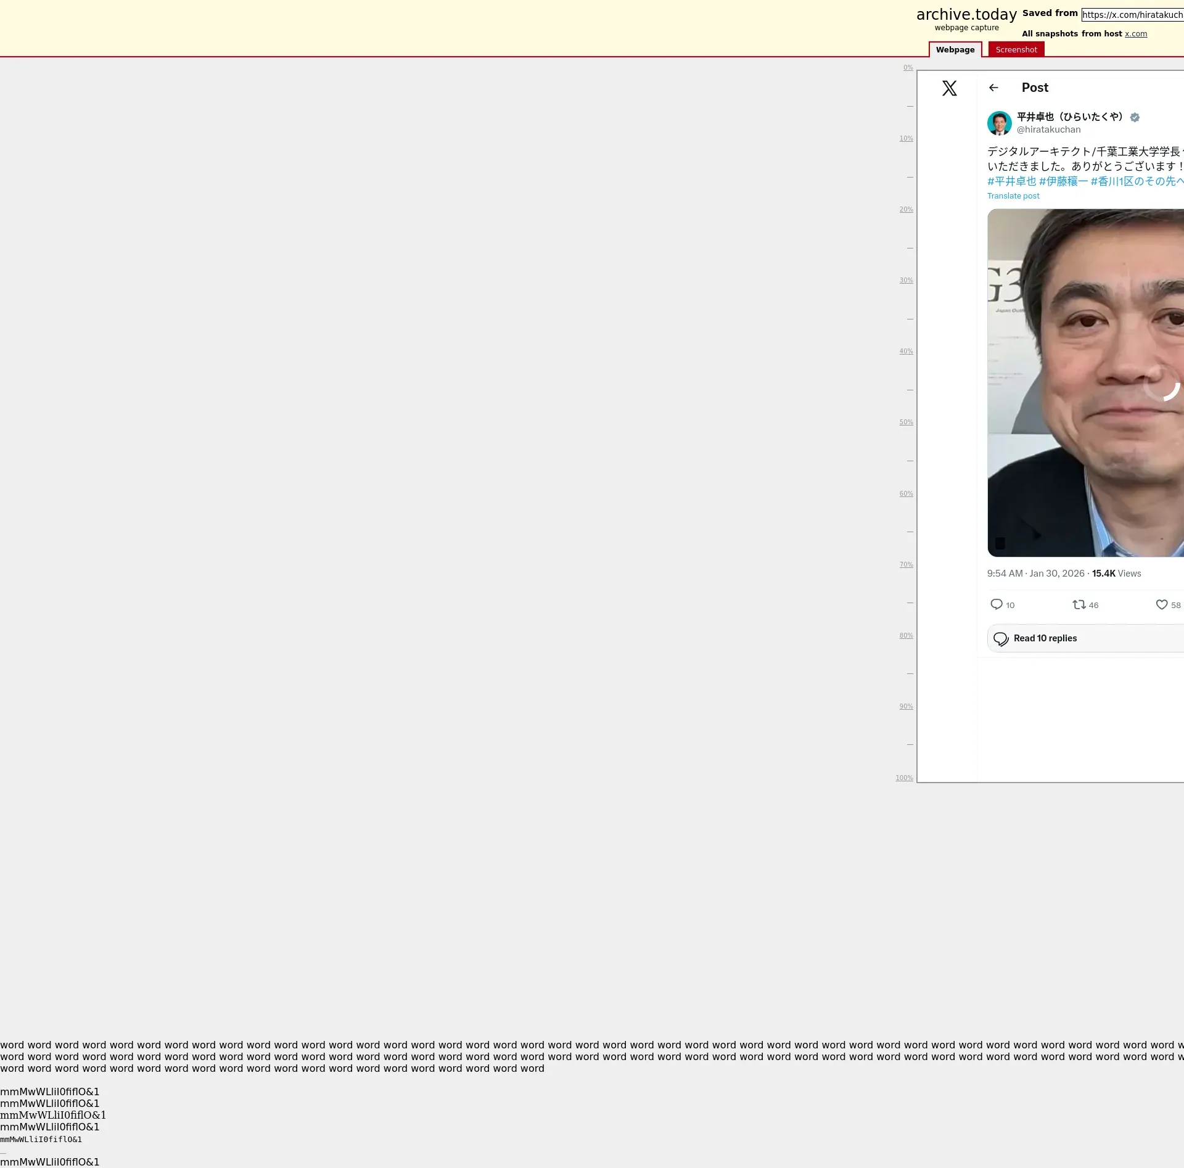This screenshot has height=1168, width=1184.
Task: Switch to the Screenshot tab
Action: click(x=1016, y=50)
